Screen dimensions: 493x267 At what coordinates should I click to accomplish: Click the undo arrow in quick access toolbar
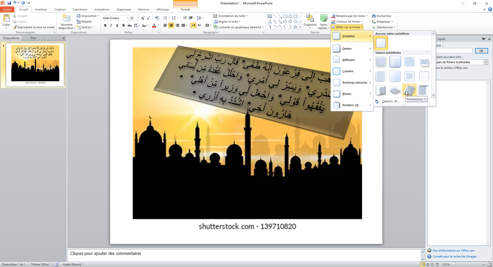point(15,3)
